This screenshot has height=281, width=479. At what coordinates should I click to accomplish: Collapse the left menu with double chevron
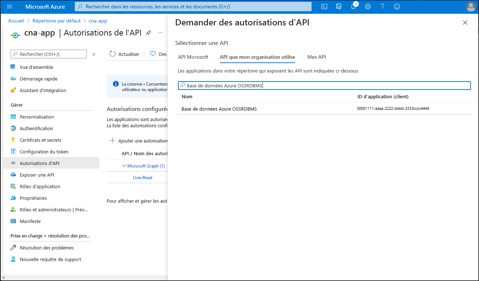tap(94, 54)
